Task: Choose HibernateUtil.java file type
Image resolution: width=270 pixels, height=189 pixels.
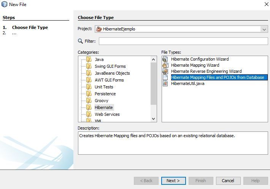Action: (188, 83)
